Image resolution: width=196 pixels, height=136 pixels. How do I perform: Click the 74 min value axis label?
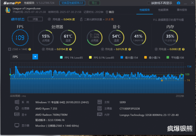coord(188,80)
